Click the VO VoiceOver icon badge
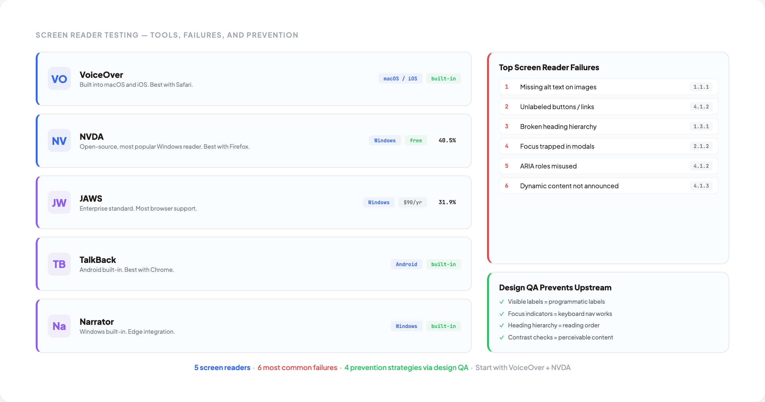The height and width of the screenshot is (402, 765). [x=59, y=78]
